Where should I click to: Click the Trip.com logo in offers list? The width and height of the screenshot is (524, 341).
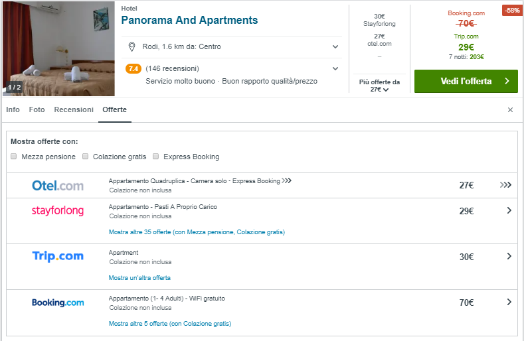click(58, 256)
